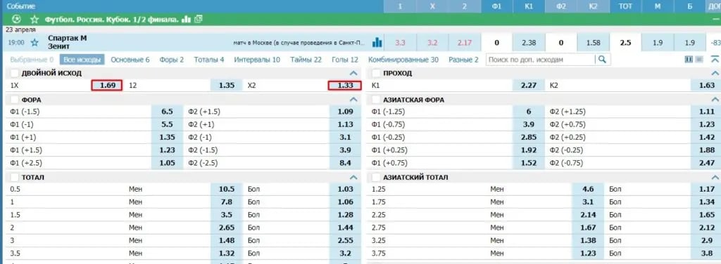Select Asian Ф1 (+0.25) odds 1.92

pos(529,150)
